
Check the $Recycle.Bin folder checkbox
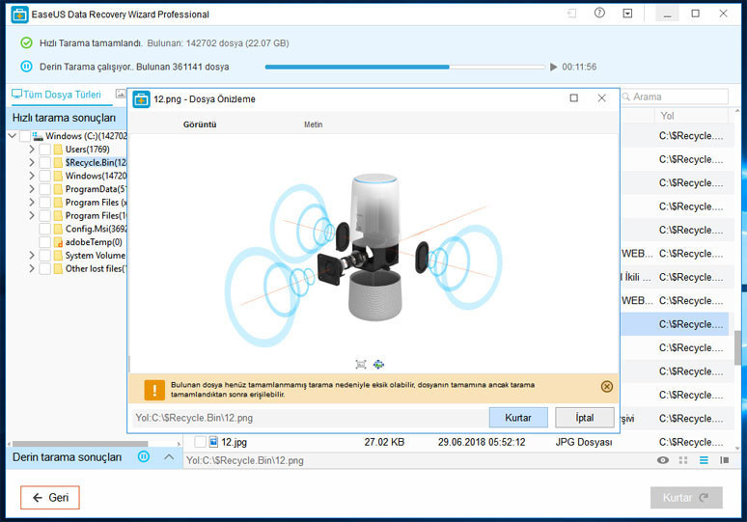(44, 163)
